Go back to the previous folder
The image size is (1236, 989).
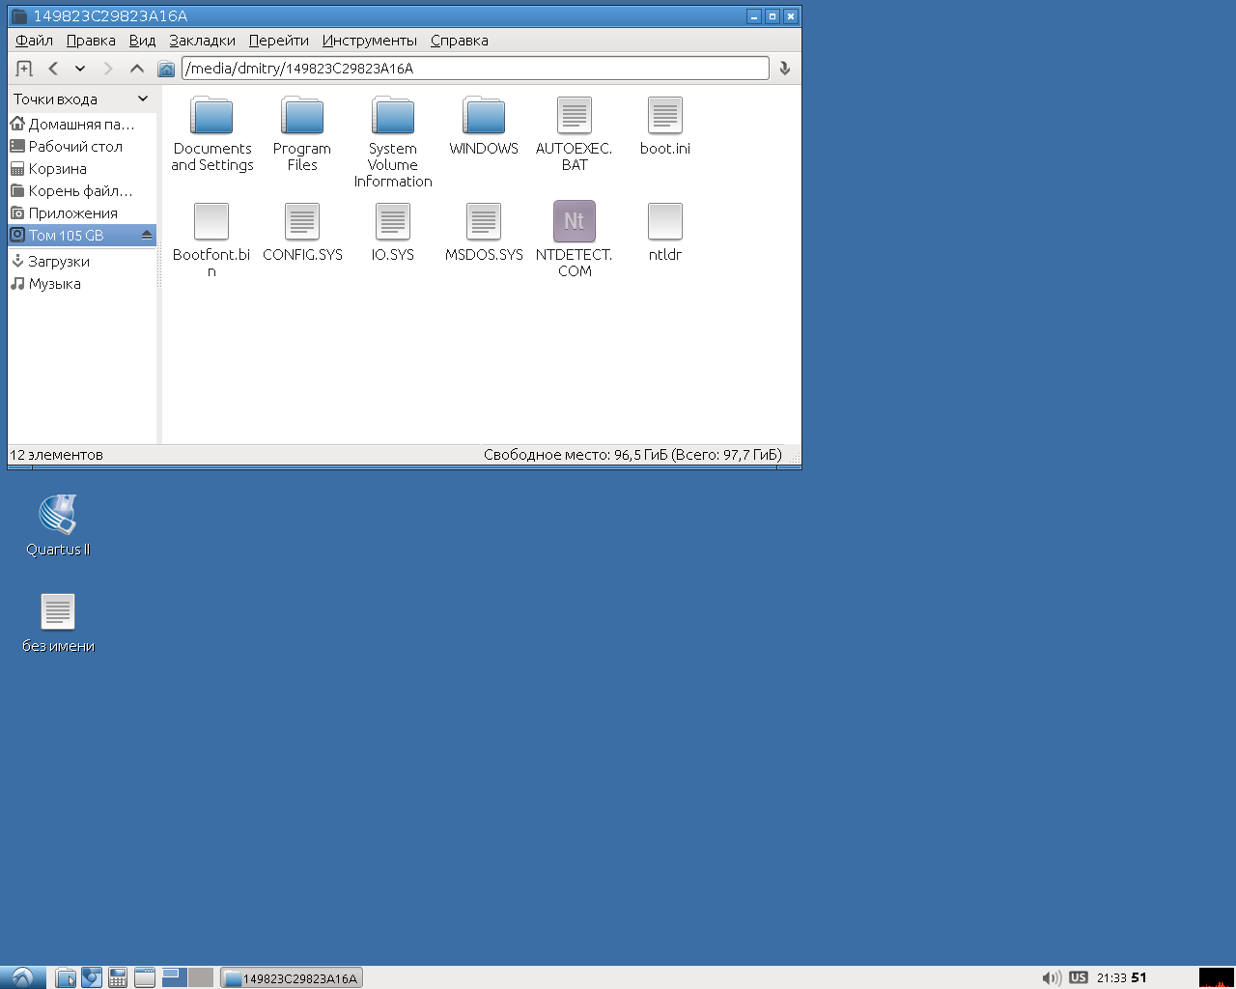(x=53, y=69)
